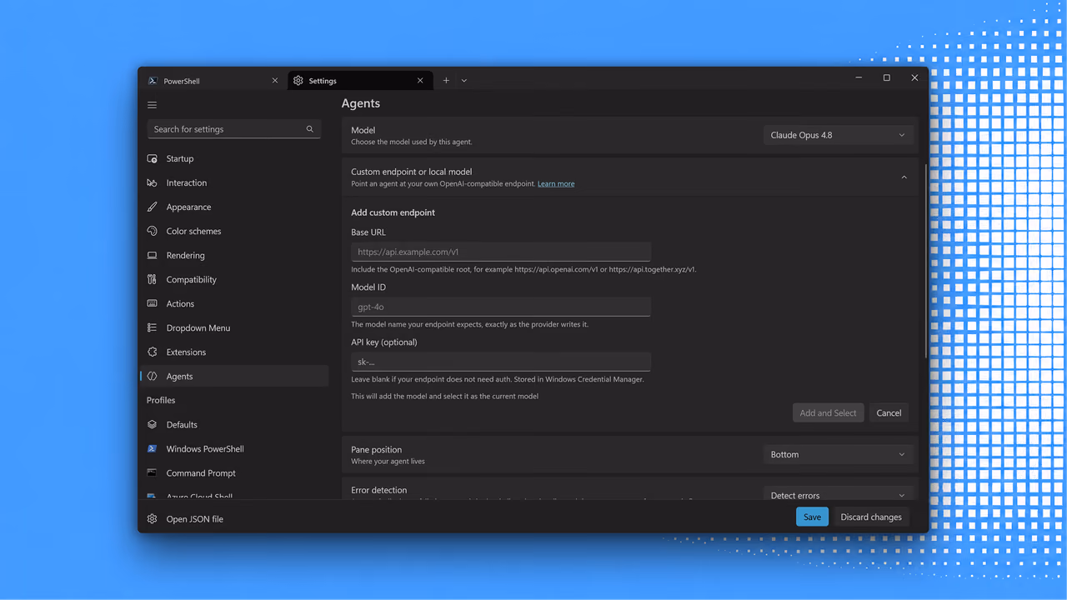The image size is (1067, 600).
Task: Select the Settings tab
Action: 360,81
